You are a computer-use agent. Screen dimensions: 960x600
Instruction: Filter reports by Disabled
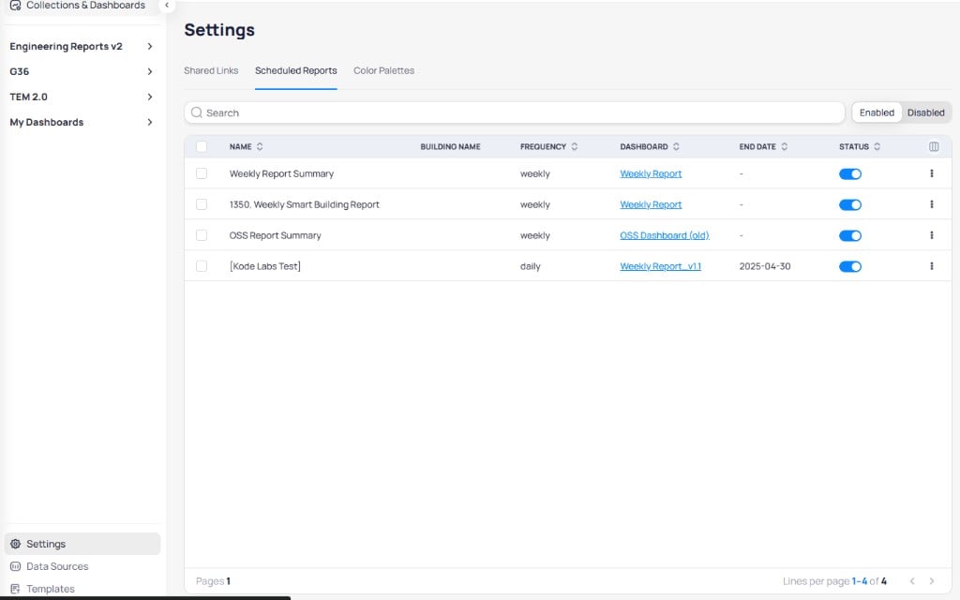pyautogui.click(x=925, y=112)
